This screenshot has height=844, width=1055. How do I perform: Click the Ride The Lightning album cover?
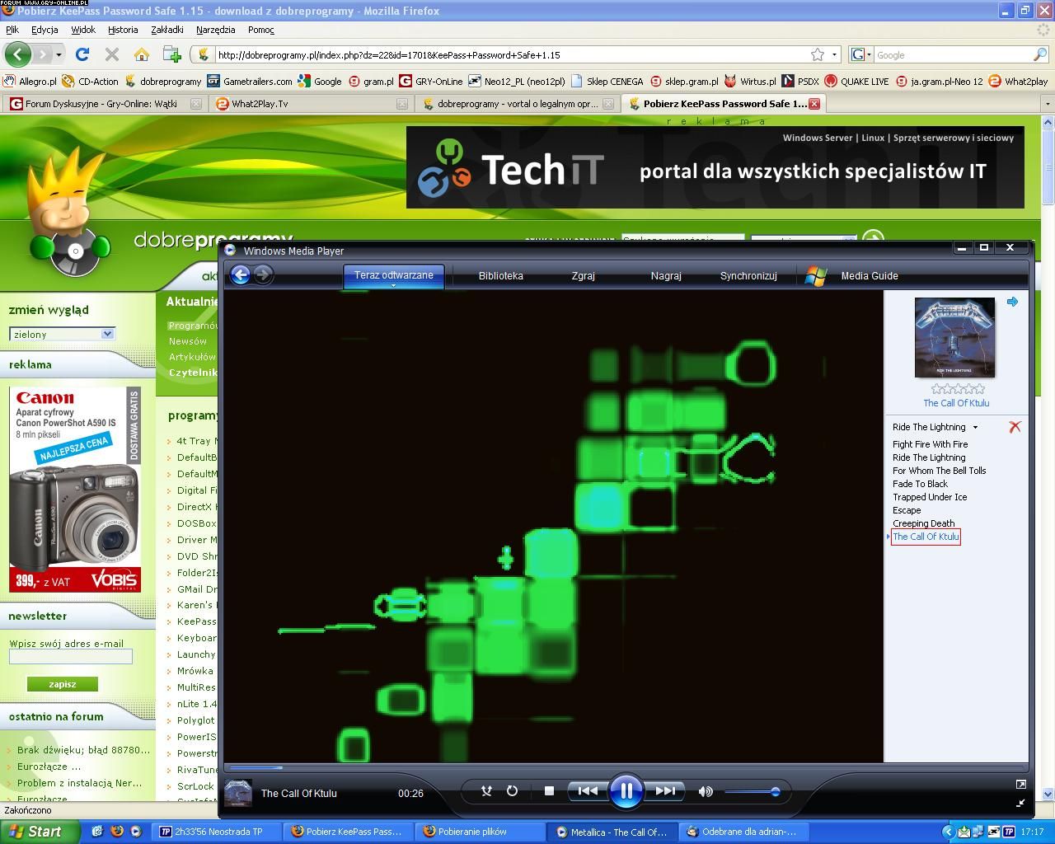point(954,337)
